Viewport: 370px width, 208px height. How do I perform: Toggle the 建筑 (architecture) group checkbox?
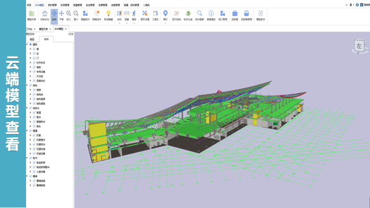31,44
